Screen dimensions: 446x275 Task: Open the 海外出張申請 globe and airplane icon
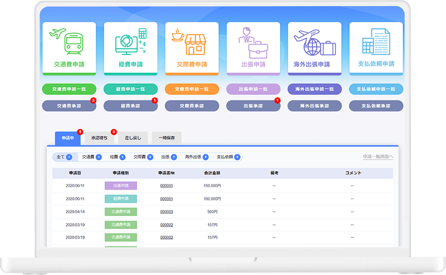click(x=314, y=41)
